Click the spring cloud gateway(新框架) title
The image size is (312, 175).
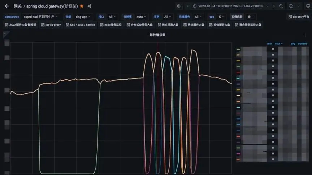click(x=52, y=6)
